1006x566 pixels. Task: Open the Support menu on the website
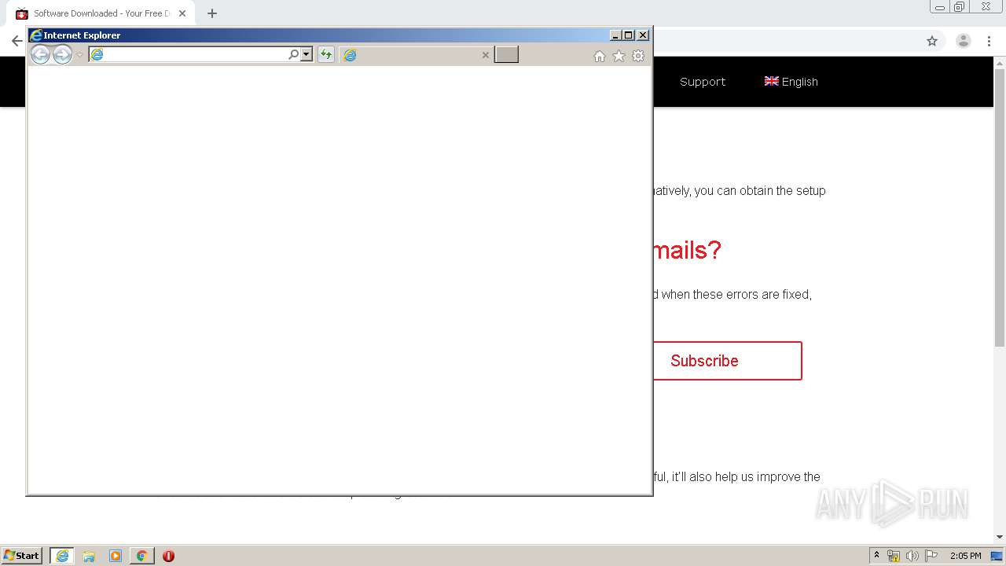[703, 82]
